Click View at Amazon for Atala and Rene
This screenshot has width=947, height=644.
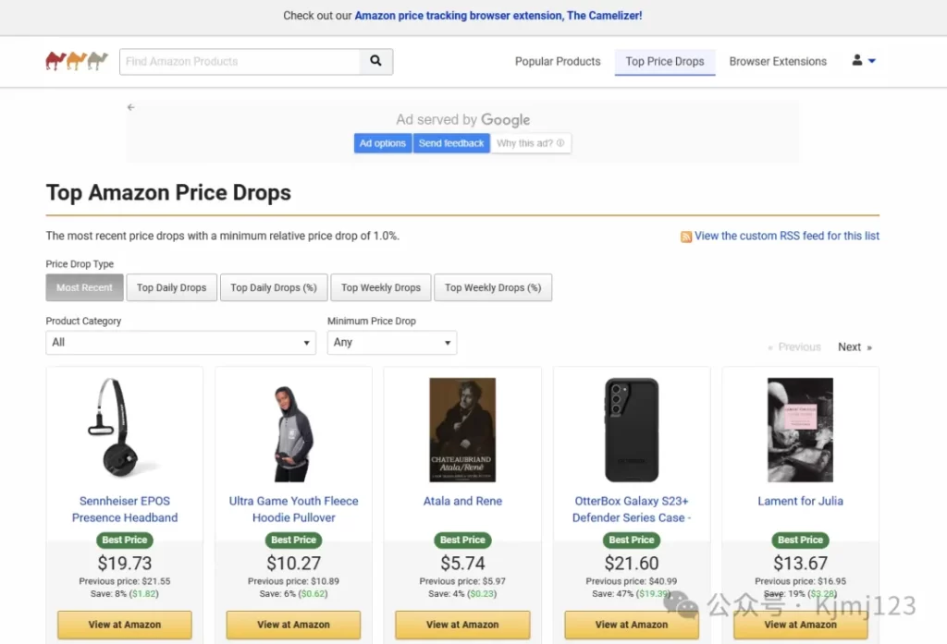click(462, 625)
